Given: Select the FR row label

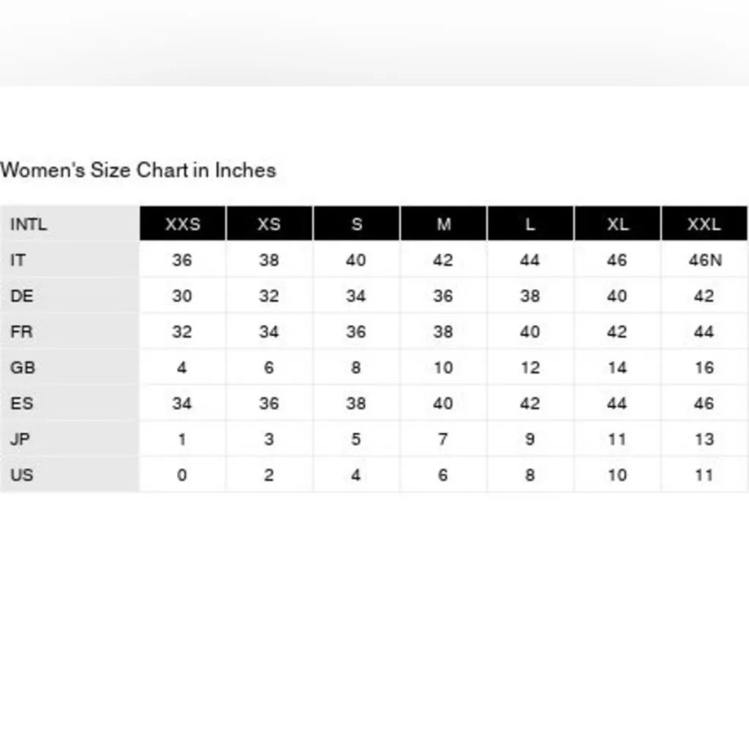Looking at the screenshot, I should coord(22,332).
